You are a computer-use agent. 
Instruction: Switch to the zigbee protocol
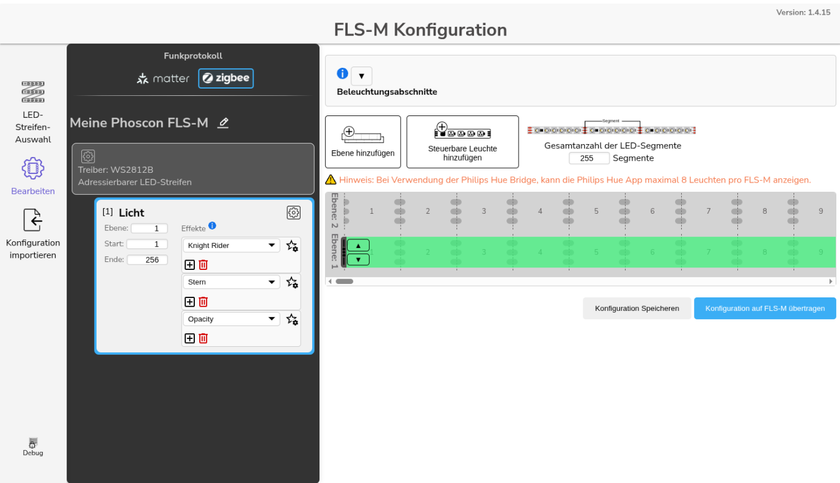tap(226, 78)
